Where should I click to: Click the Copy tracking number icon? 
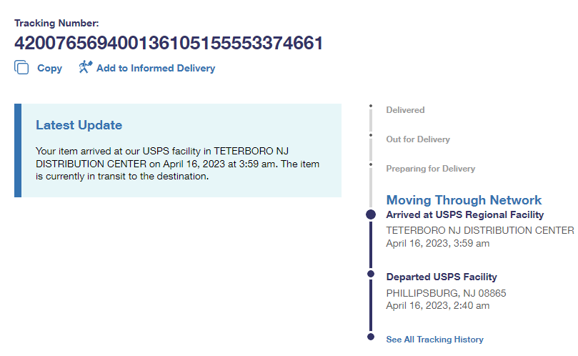pos(21,68)
